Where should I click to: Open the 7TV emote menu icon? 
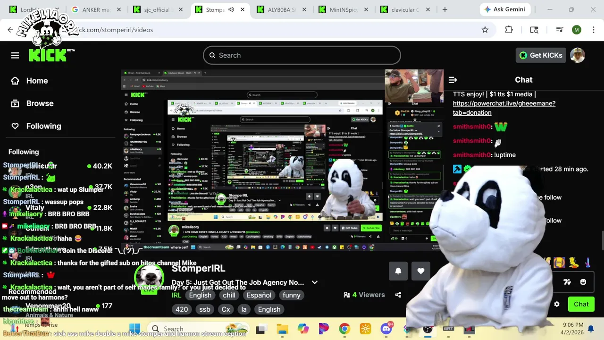pos(567,282)
